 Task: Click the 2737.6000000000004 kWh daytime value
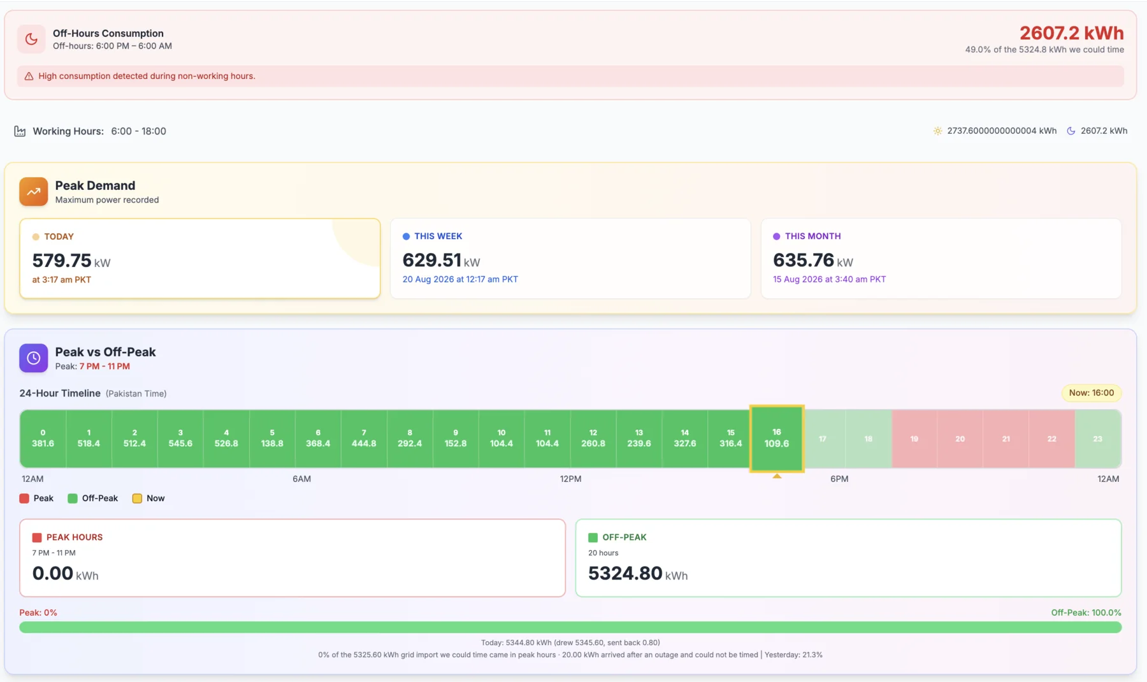(1002, 131)
